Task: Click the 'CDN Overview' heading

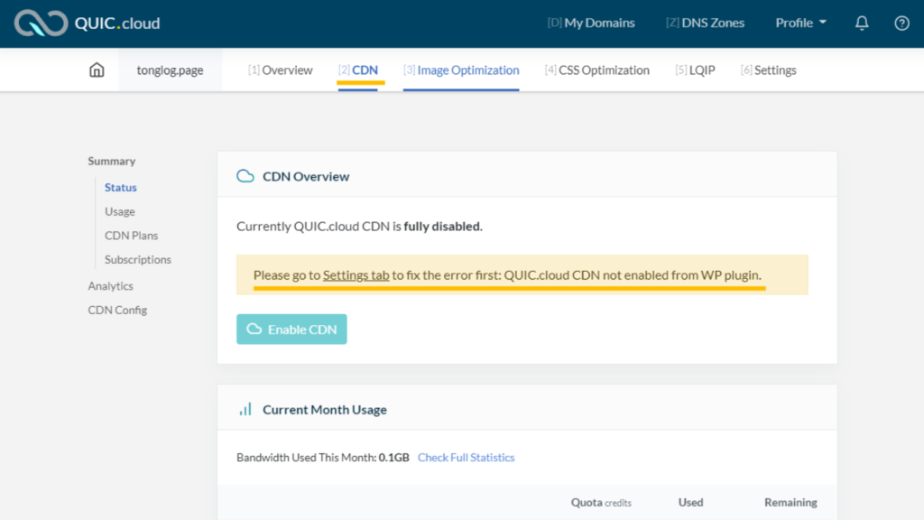Action: click(306, 176)
